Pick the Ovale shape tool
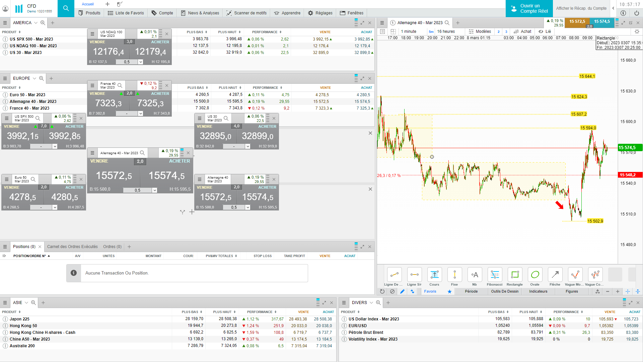Image resolution: width=643 pixels, height=362 pixels. 535,275
